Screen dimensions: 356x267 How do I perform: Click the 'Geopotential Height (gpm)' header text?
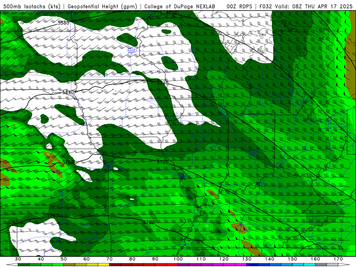pos(102,6)
